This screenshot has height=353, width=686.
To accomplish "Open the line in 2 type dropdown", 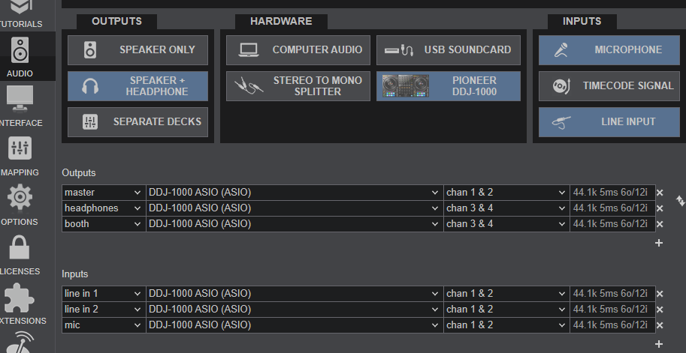I will (x=104, y=310).
